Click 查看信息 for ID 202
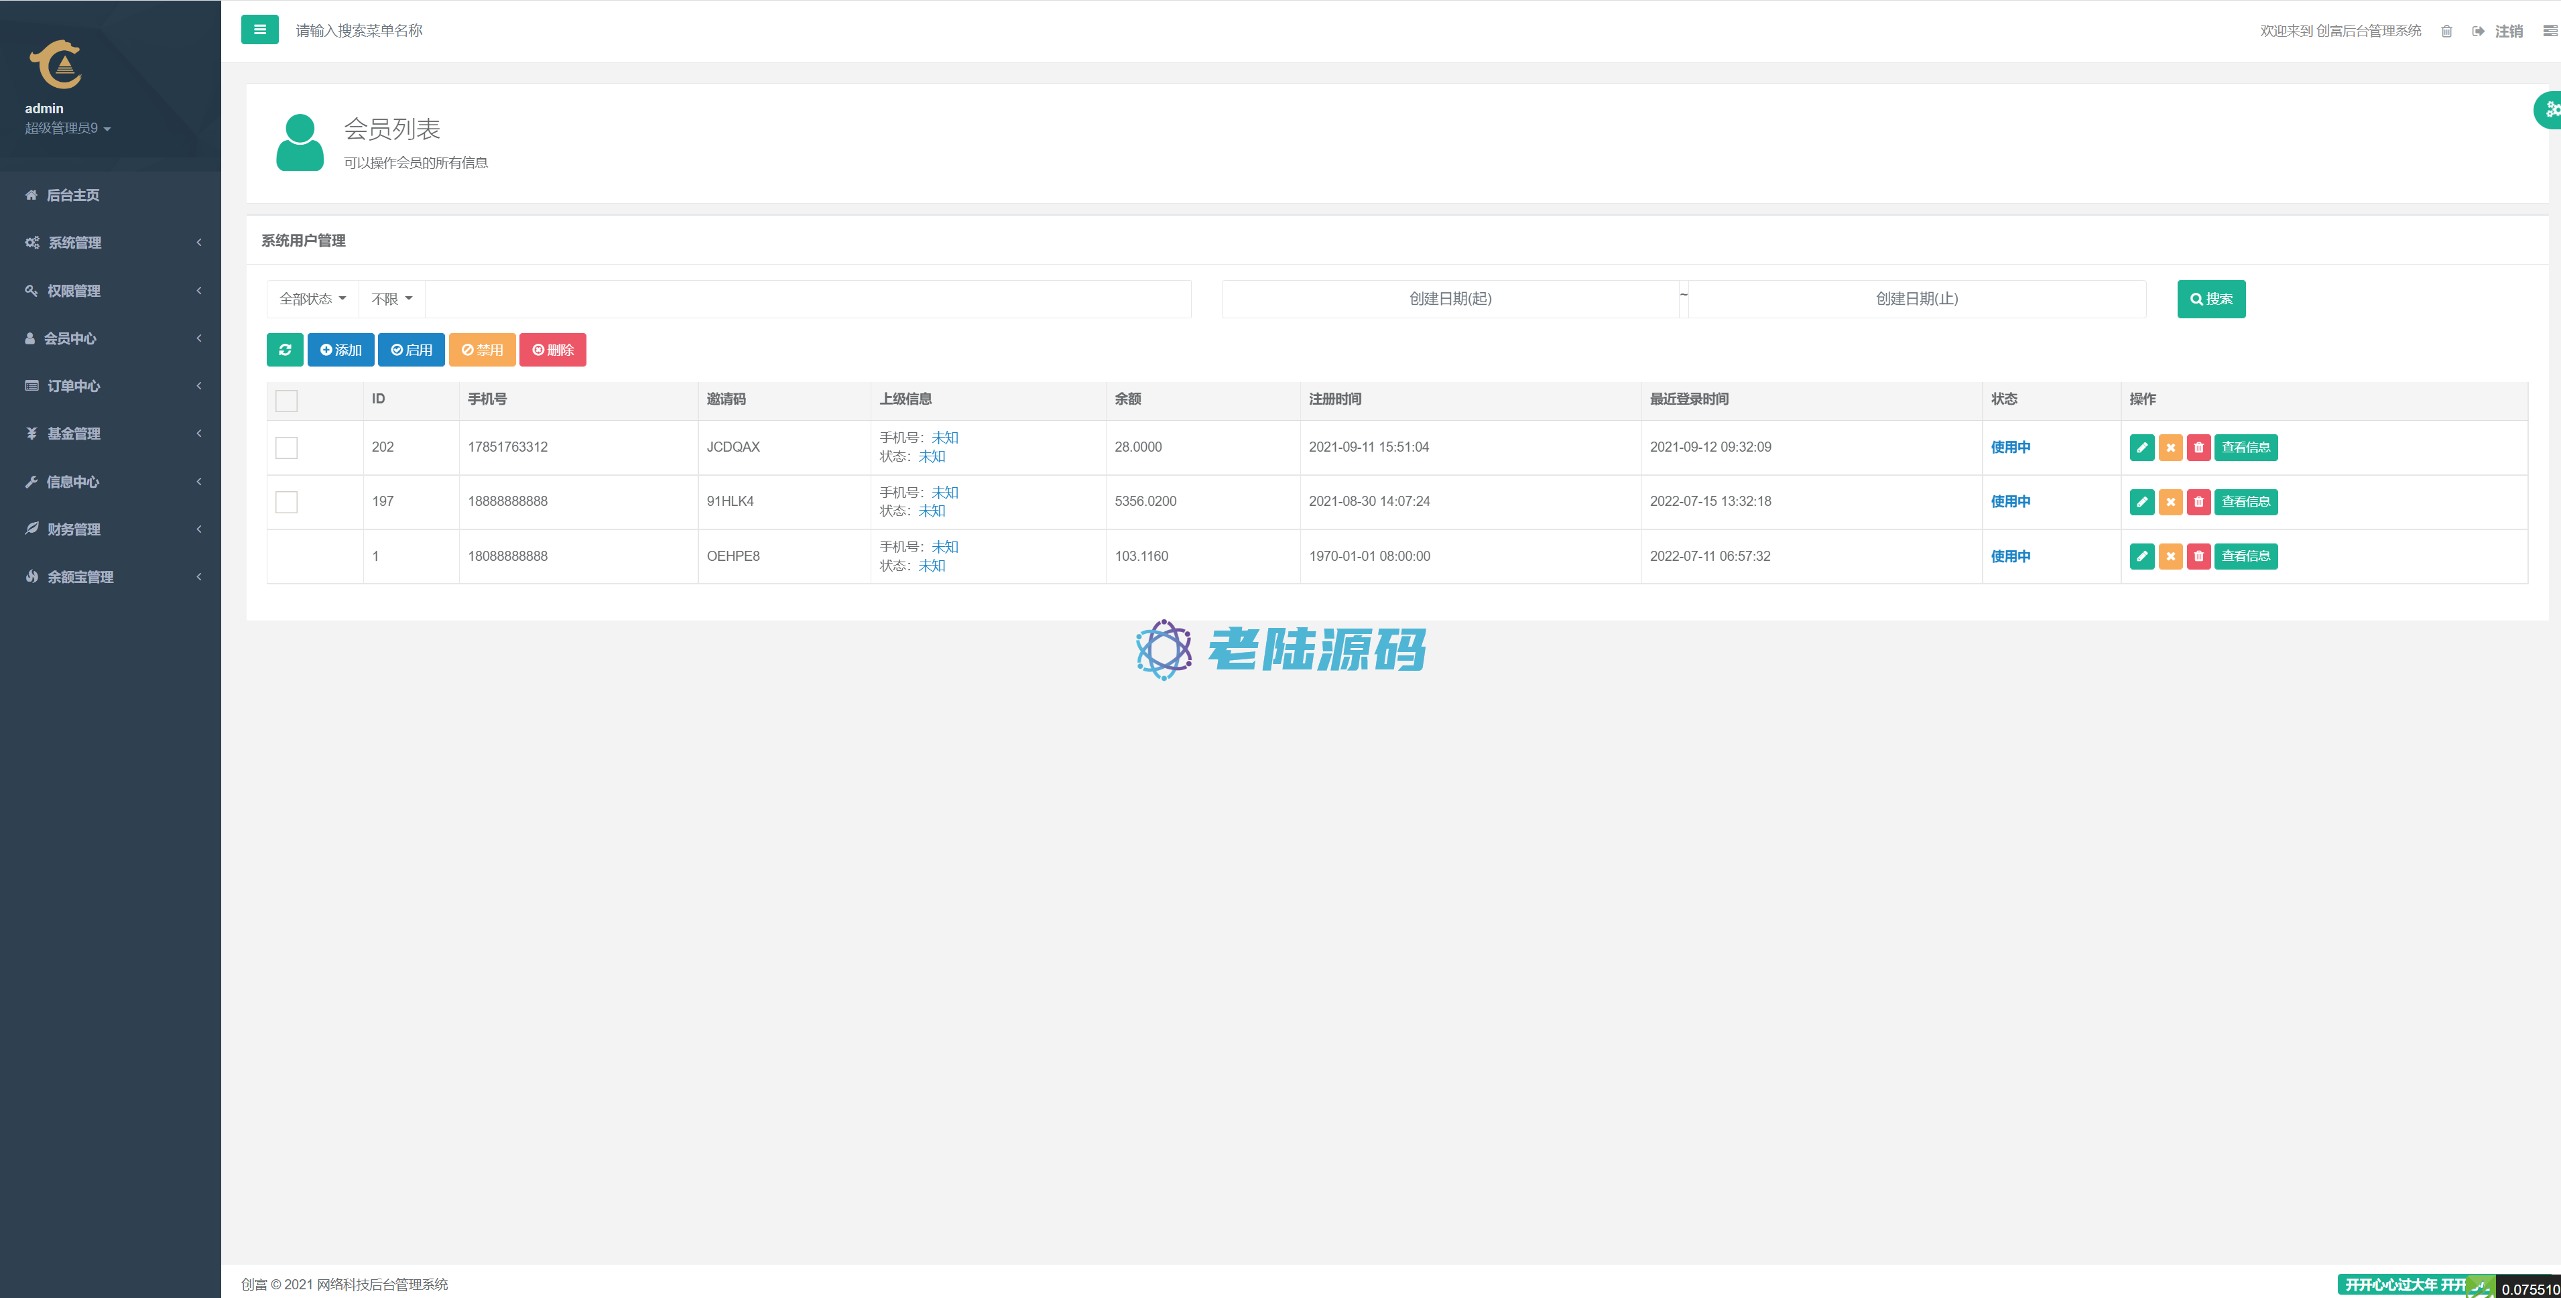Image resolution: width=2561 pixels, height=1298 pixels. 2246,447
